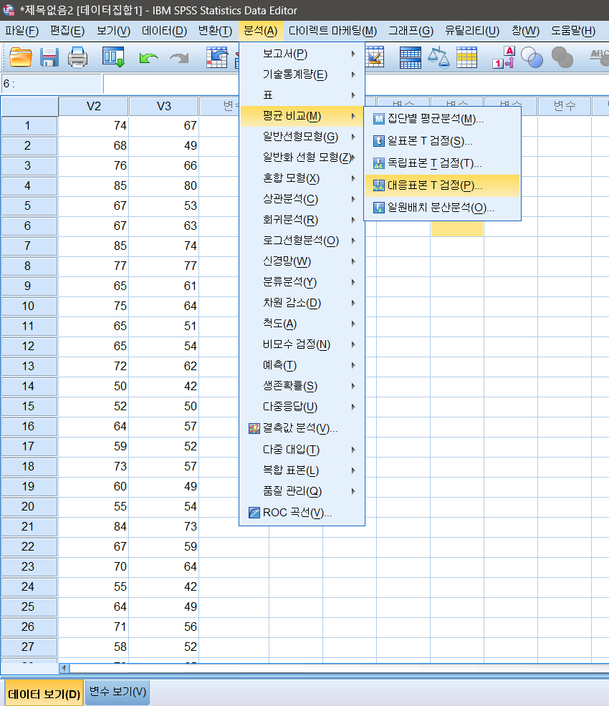The height and width of the screenshot is (706, 609).
Task: Open the 그래프(G) menu
Action: pyautogui.click(x=411, y=31)
